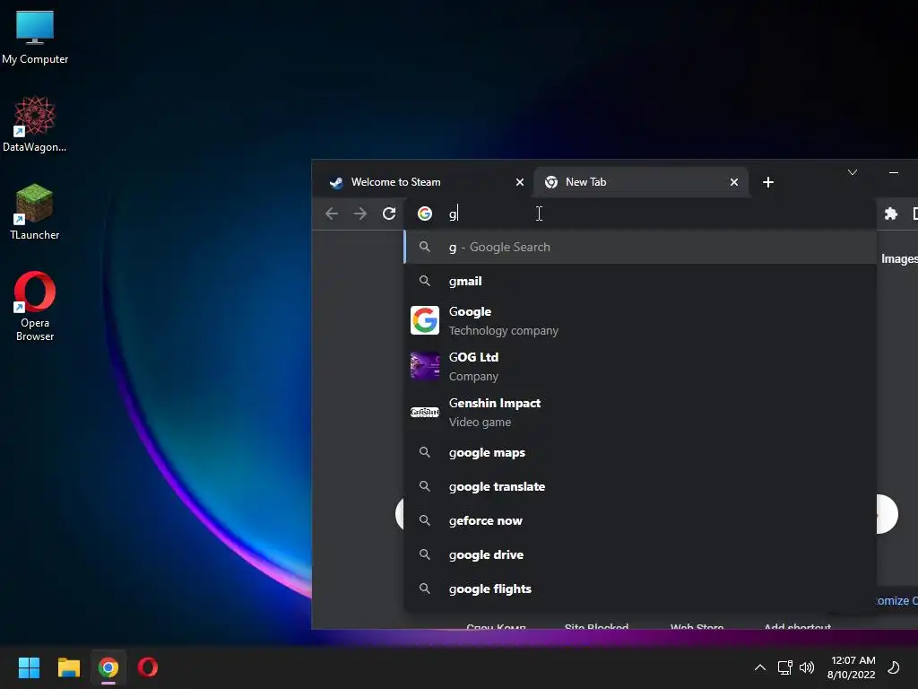The height and width of the screenshot is (689, 918).
Task: Open Opera from the taskbar
Action: [x=148, y=667]
